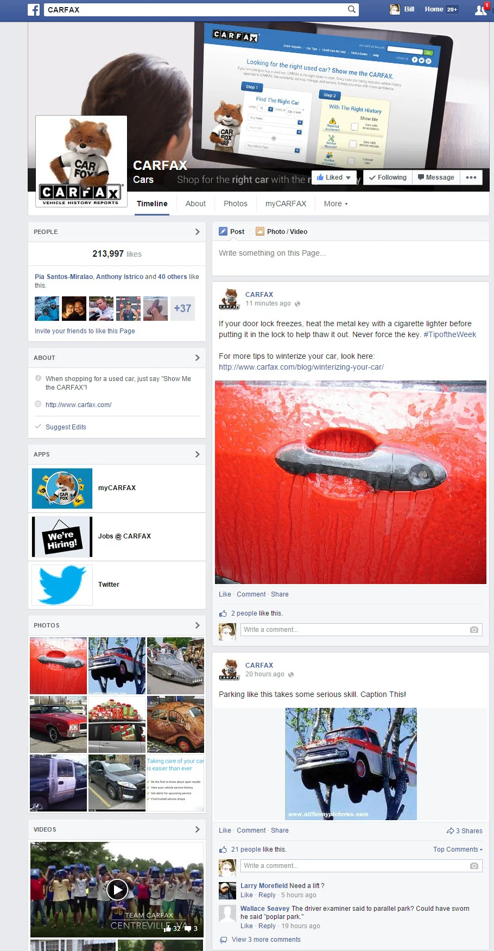This screenshot has width=494, height=951.
Task: Click Reply under Larry Morefield's comment
Action: coord(267,895)
